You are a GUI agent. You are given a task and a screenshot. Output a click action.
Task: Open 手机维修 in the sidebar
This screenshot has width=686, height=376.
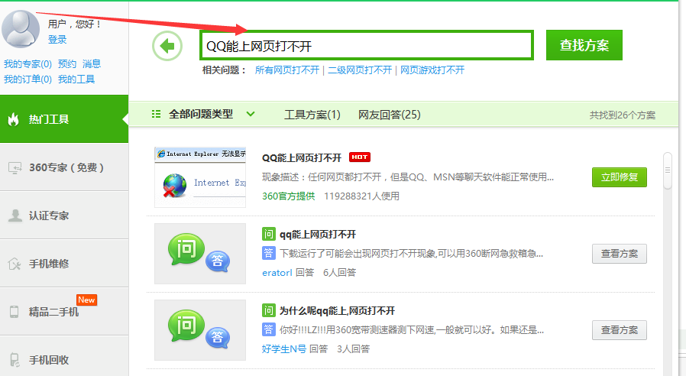point(64,264)
